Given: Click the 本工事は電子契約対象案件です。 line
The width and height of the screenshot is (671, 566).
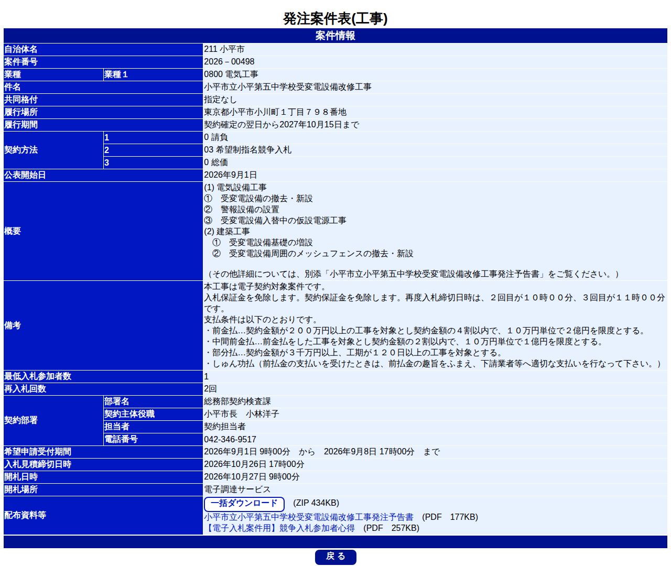Looking at the screenshot, I should 267,287.
